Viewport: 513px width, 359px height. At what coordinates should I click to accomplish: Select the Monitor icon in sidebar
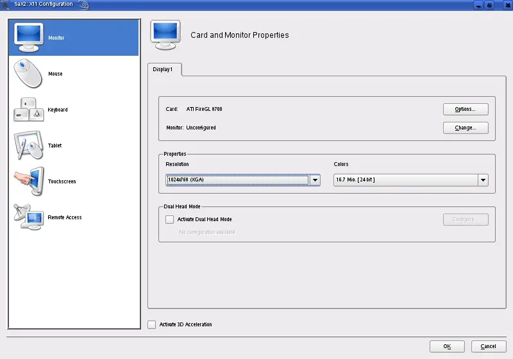coord(28,37)
